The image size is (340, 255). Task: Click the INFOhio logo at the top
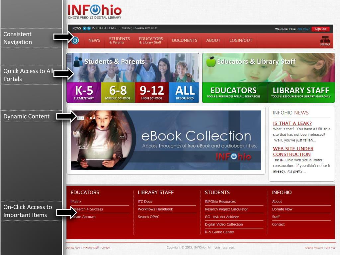tap(95, 12)
